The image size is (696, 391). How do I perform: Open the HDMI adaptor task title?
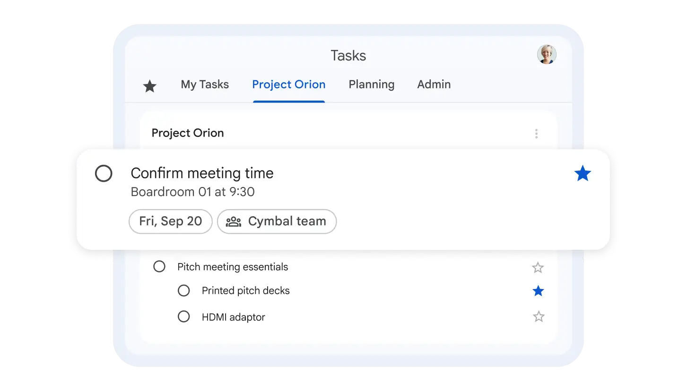click(x=233, y=317)
